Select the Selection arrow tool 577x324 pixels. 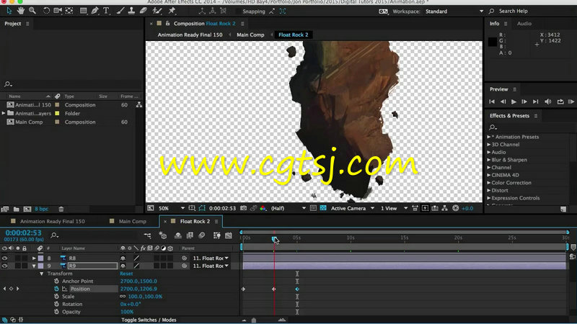point(9,11)
